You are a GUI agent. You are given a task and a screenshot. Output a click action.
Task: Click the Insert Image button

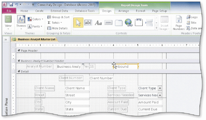pyautogui.click(x=164, y=23)
